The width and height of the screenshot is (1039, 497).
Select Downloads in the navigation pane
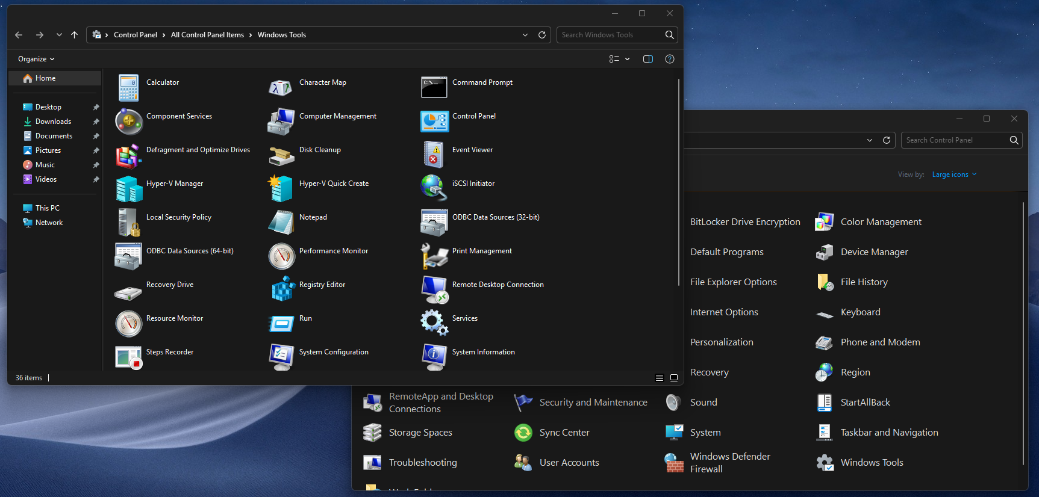pyautogui.click(x=53, y=122)
